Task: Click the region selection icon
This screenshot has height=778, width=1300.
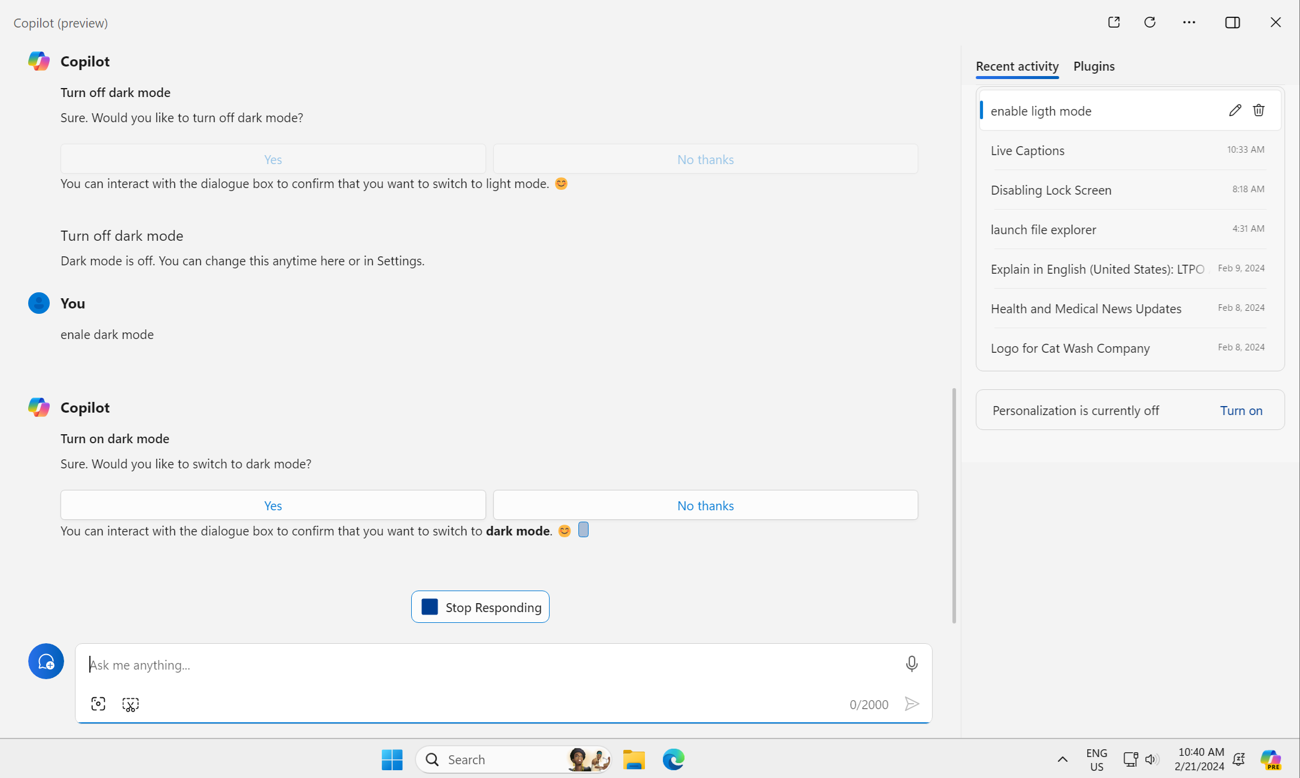Action: pyautogui.click(x=129, y=704)
